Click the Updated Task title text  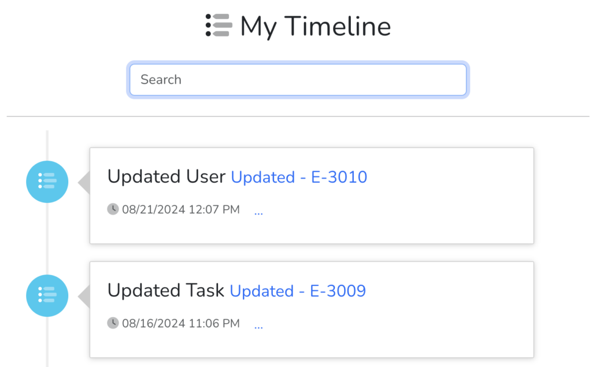pos(166,290)
